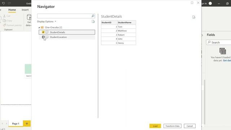231x130 pixels.
Task: Click the Transform Data button
Action: [x=173, y=126]
